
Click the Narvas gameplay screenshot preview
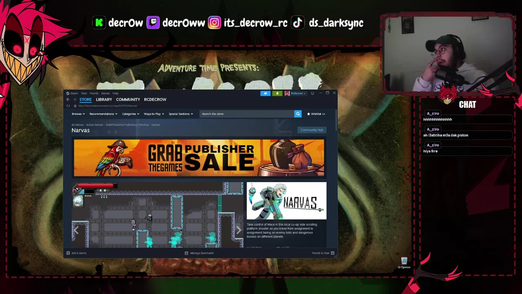[x=158, y=215]
